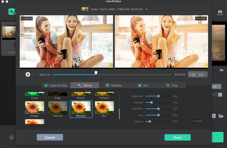227x148 pixels.
Task: Click the Done button to apply changes
Action: coord(177,137)
